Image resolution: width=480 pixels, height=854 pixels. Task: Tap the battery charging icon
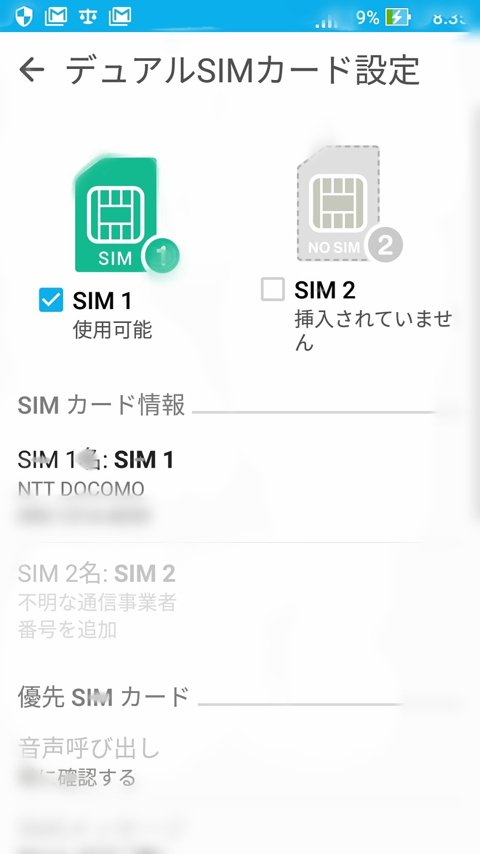397,17
